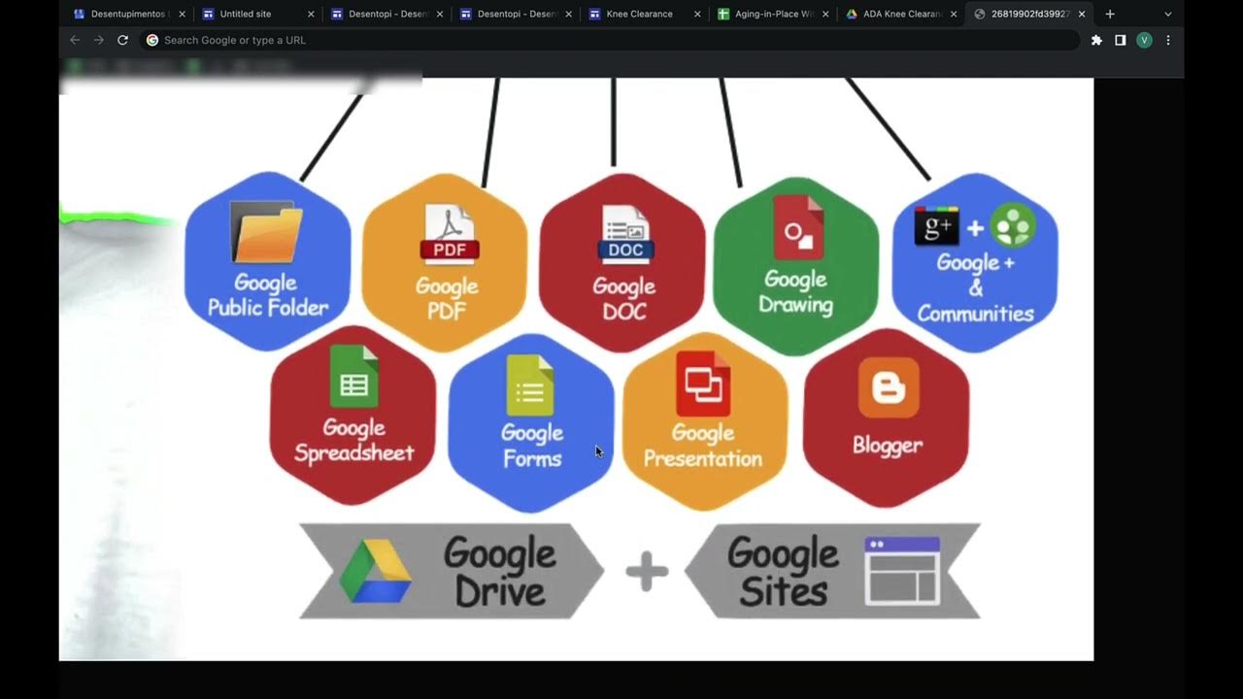The height and width of the screenshot is (699, 1243).
Task: Click the green Google Spreadsheet icon
Action: point(354,377)
